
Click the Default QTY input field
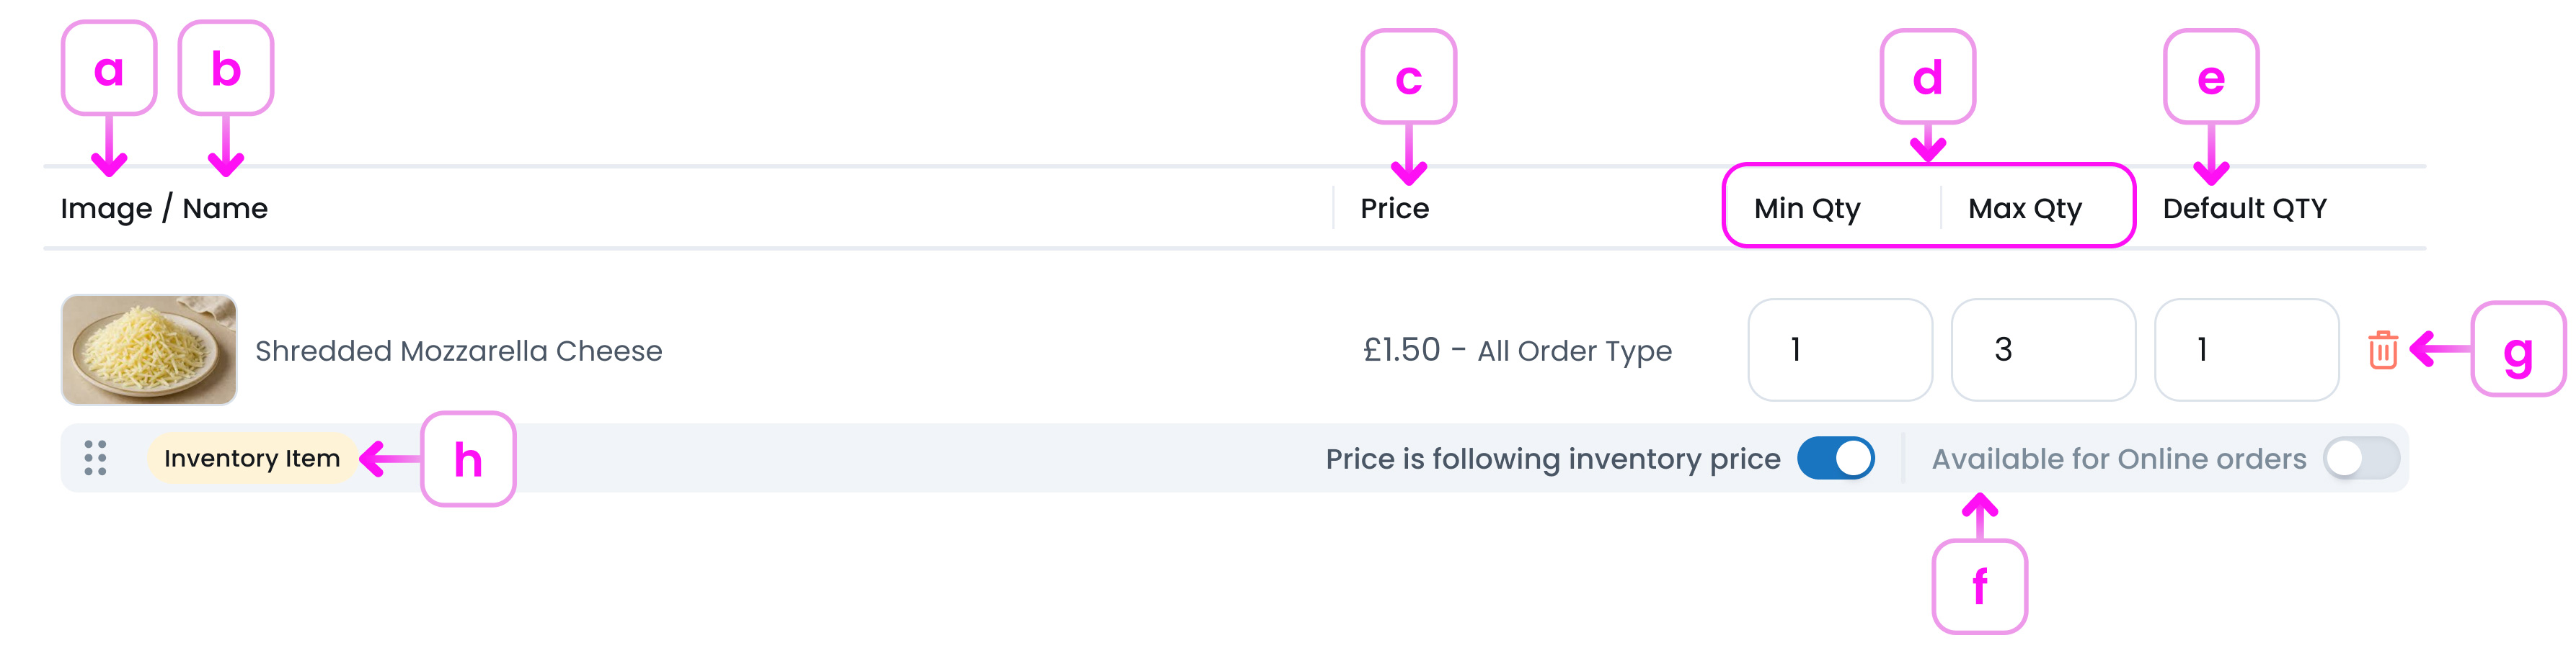pos(2245,349)
